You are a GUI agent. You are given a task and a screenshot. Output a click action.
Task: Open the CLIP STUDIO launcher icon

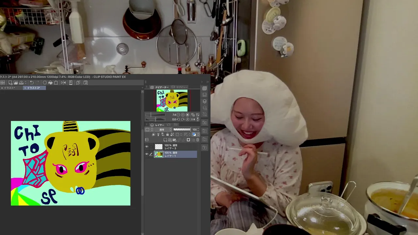(x=3, y=83)
